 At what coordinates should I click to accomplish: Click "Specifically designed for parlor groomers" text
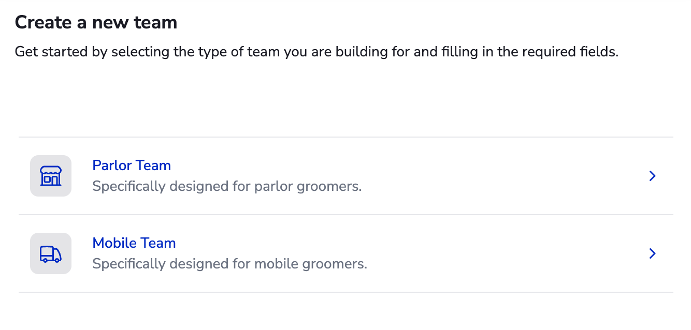click(227, 186)
